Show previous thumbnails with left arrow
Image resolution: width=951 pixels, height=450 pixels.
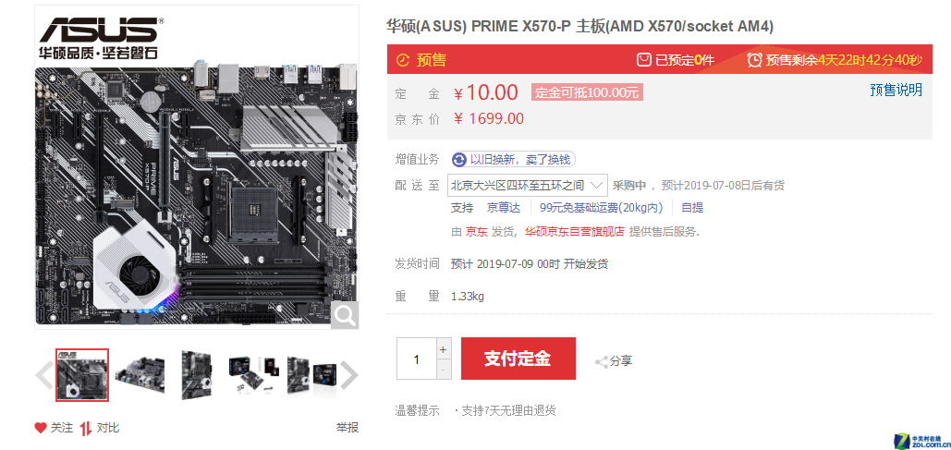tap(43, 375)
